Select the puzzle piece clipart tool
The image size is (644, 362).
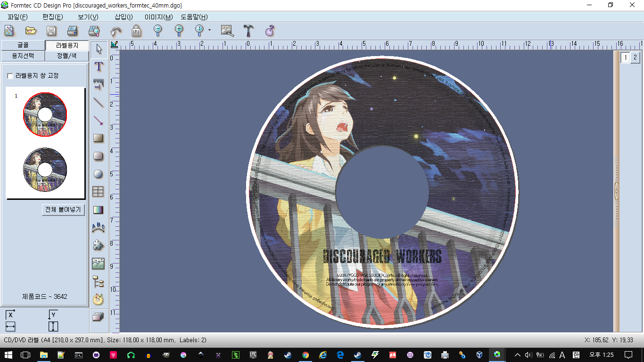coord(99,245)
